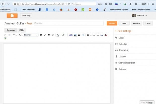Viewport: 156px width, 104px height.
Task: Open the font family dropdown
Action: click(x=15, y=35)
